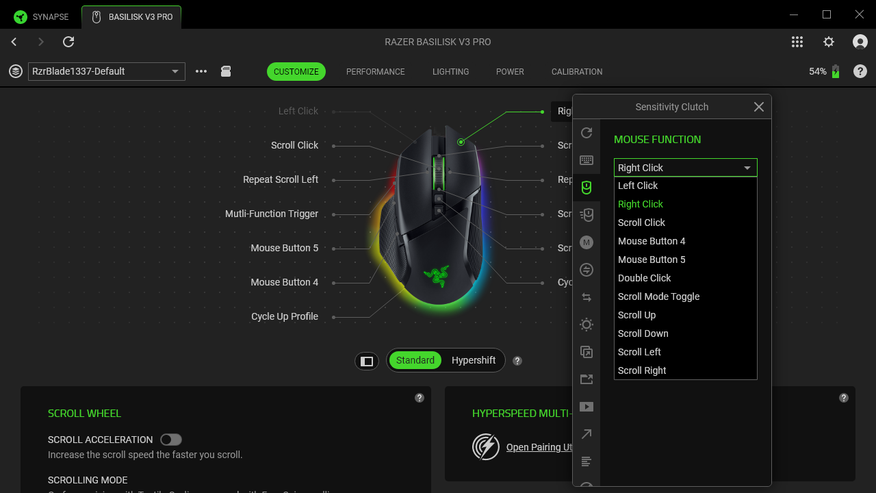Select Scroll Mode Toggle option
This screenshot has width=876, height=493.
tap(658, 296)
